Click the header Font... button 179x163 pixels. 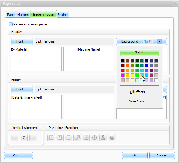pos(22,41)
